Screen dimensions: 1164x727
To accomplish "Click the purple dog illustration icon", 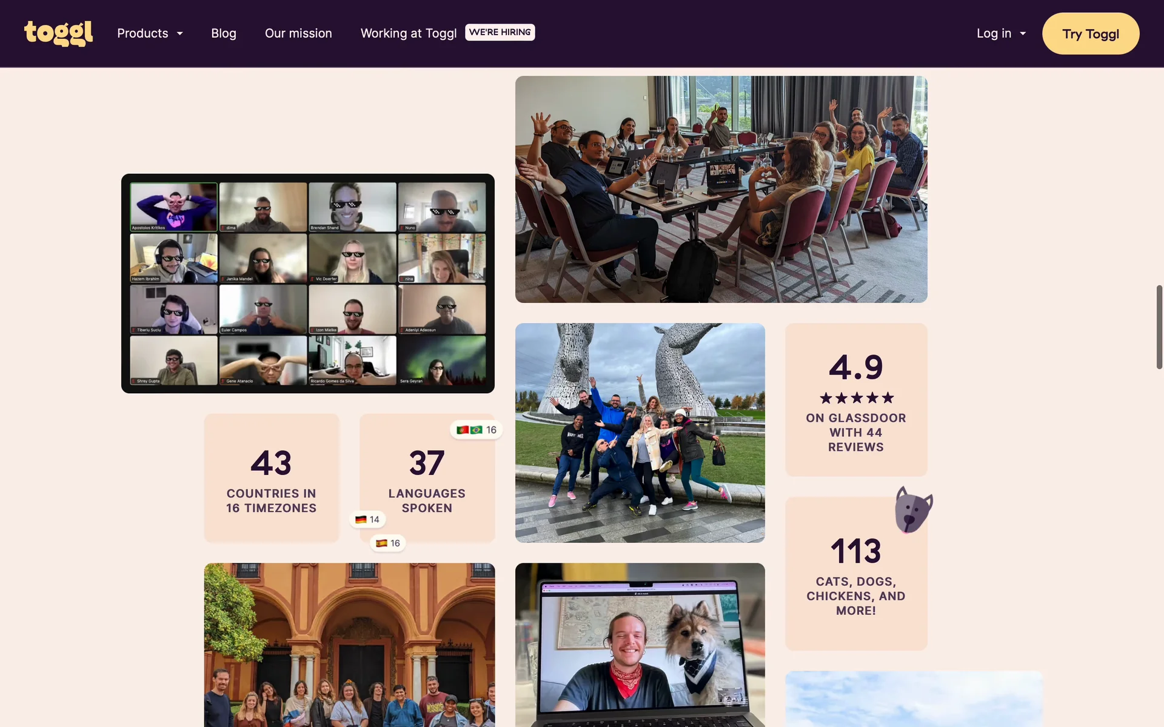I will pos(913,510).
